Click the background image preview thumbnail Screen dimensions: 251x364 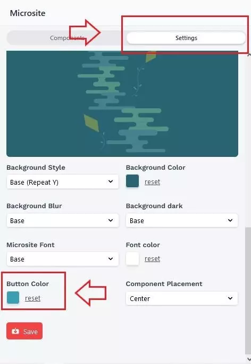click(122, 104)
